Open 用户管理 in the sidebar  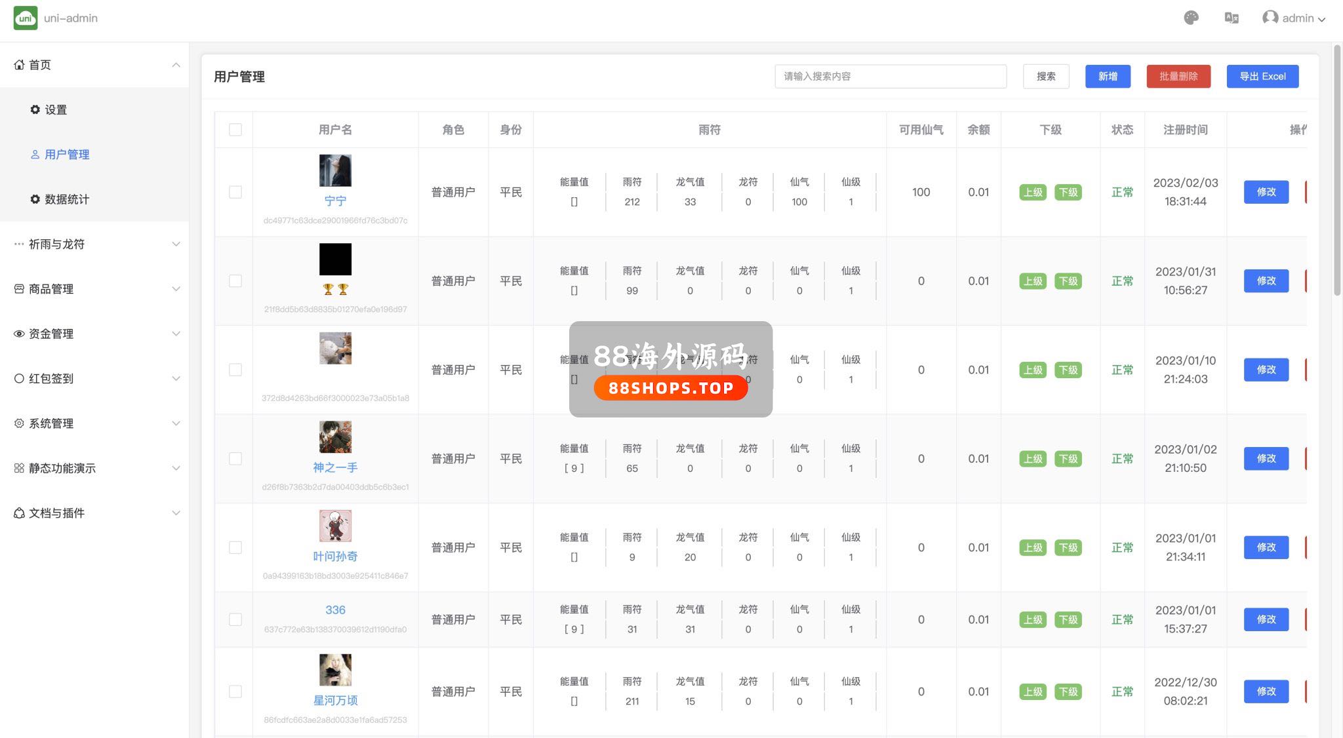point(67,155)
